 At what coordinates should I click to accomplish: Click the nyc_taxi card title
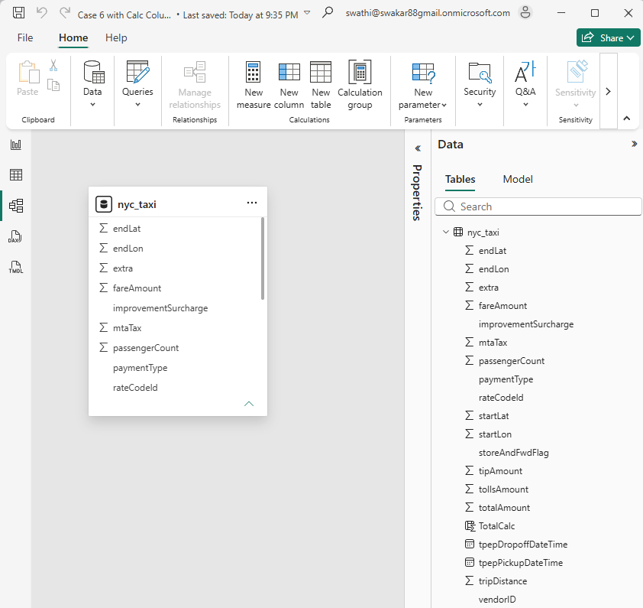[x=137, y=205]
